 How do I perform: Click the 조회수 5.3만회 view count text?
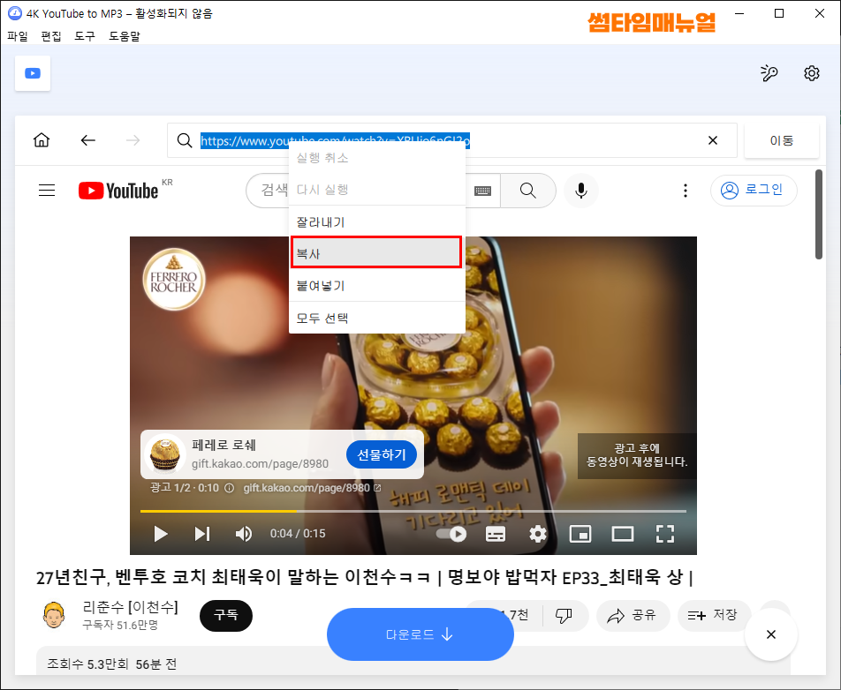[x=88, y=664]
